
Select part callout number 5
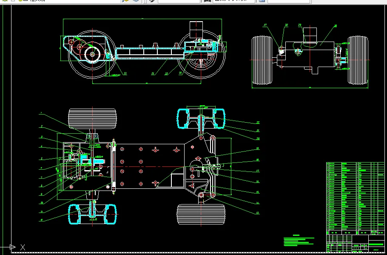pos(42,159)
